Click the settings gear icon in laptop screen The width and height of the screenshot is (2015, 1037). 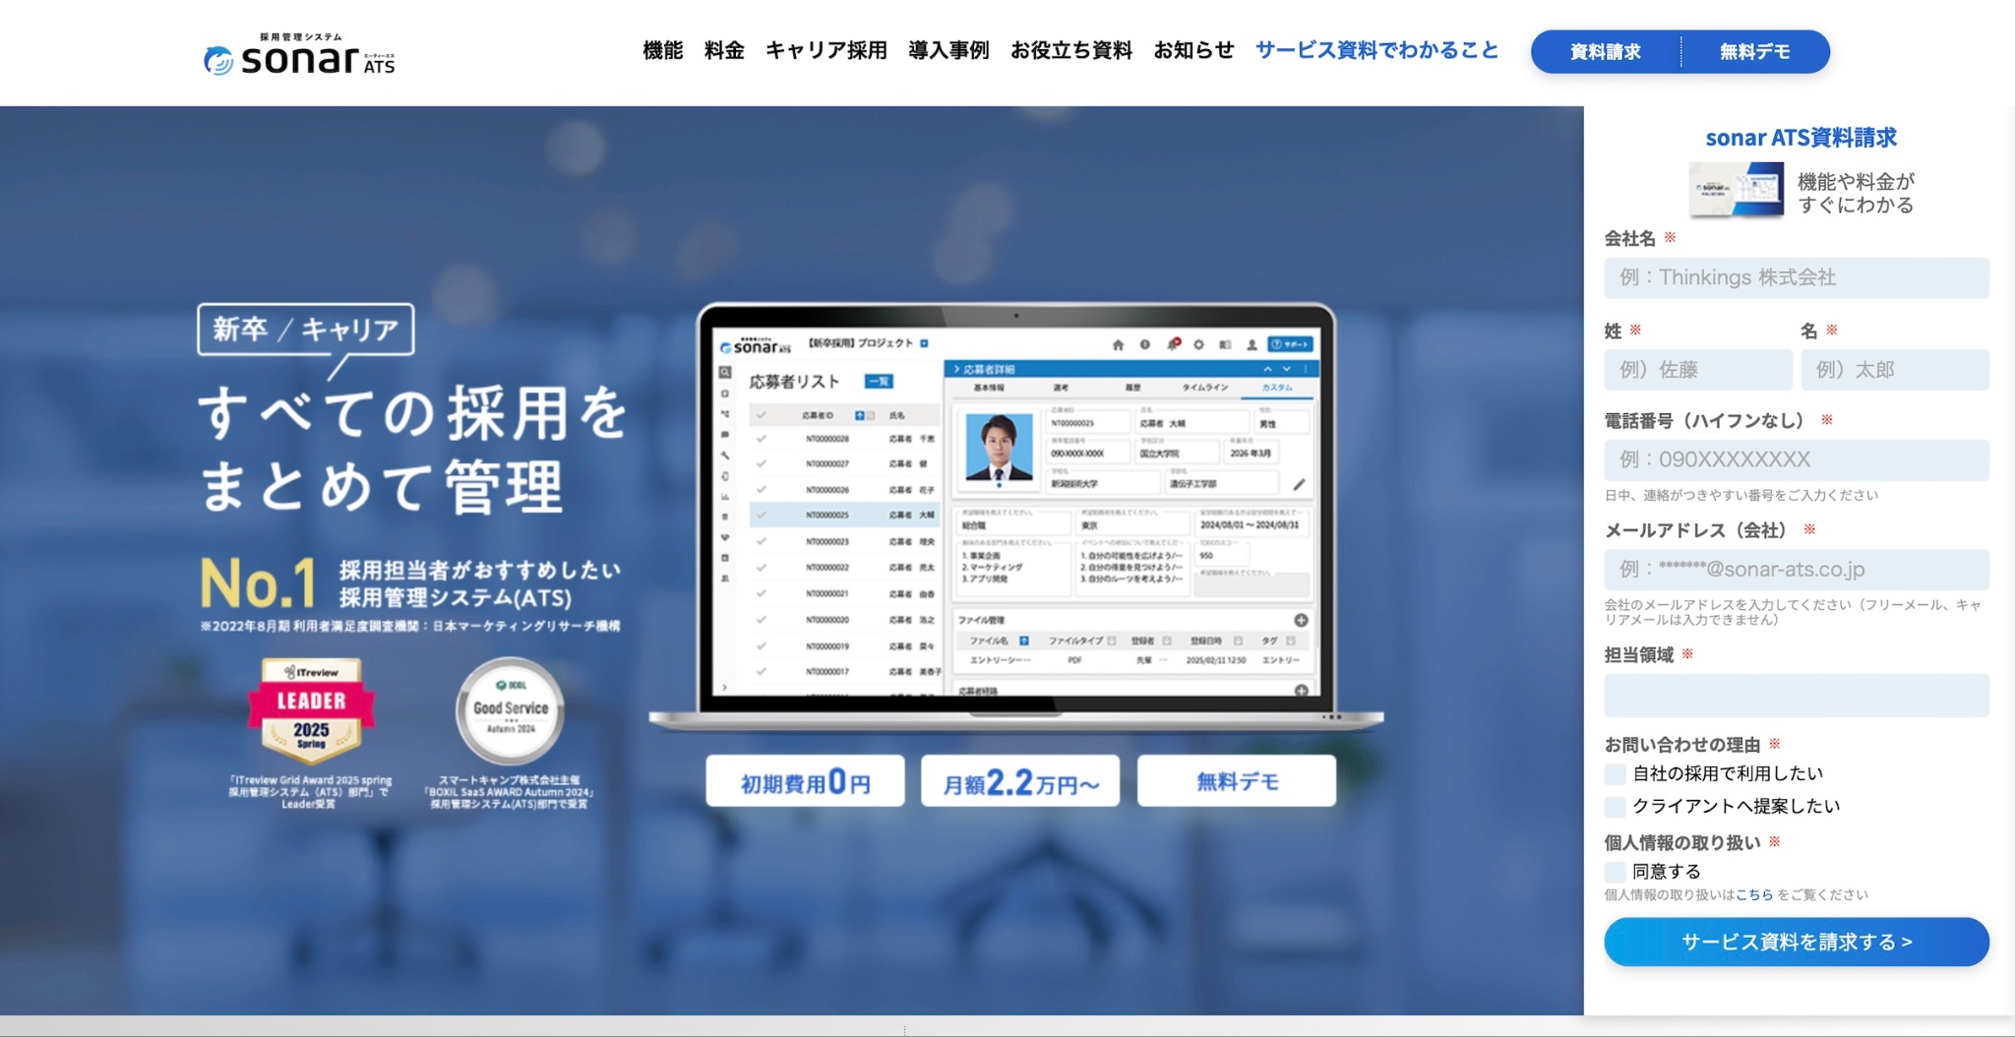pos(1198,344)
